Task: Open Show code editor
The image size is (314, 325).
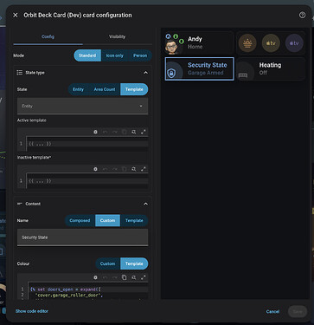Action: point(32,311)
